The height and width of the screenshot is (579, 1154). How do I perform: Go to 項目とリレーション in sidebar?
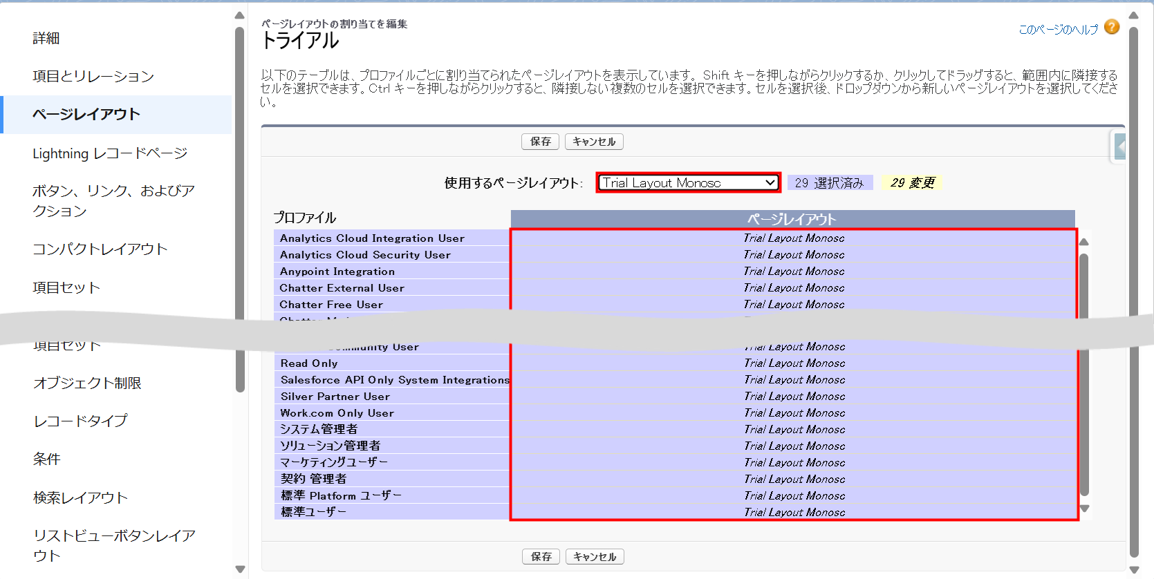coord(93,77)
